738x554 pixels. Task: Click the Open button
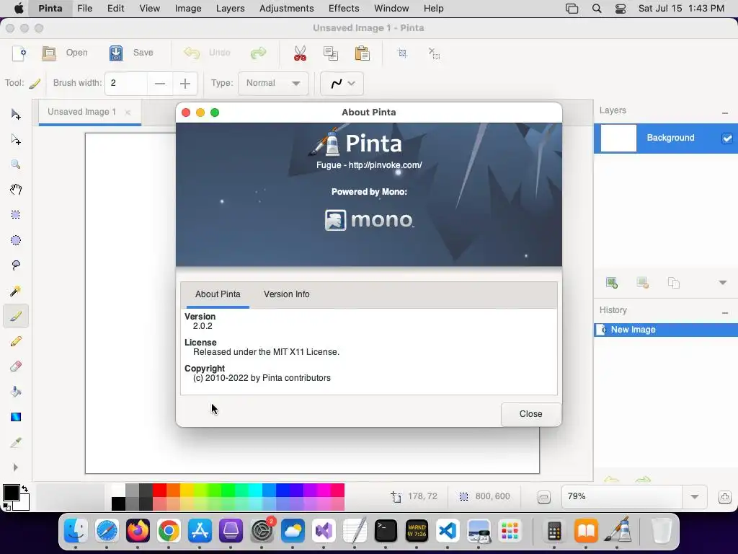(65, 53)
